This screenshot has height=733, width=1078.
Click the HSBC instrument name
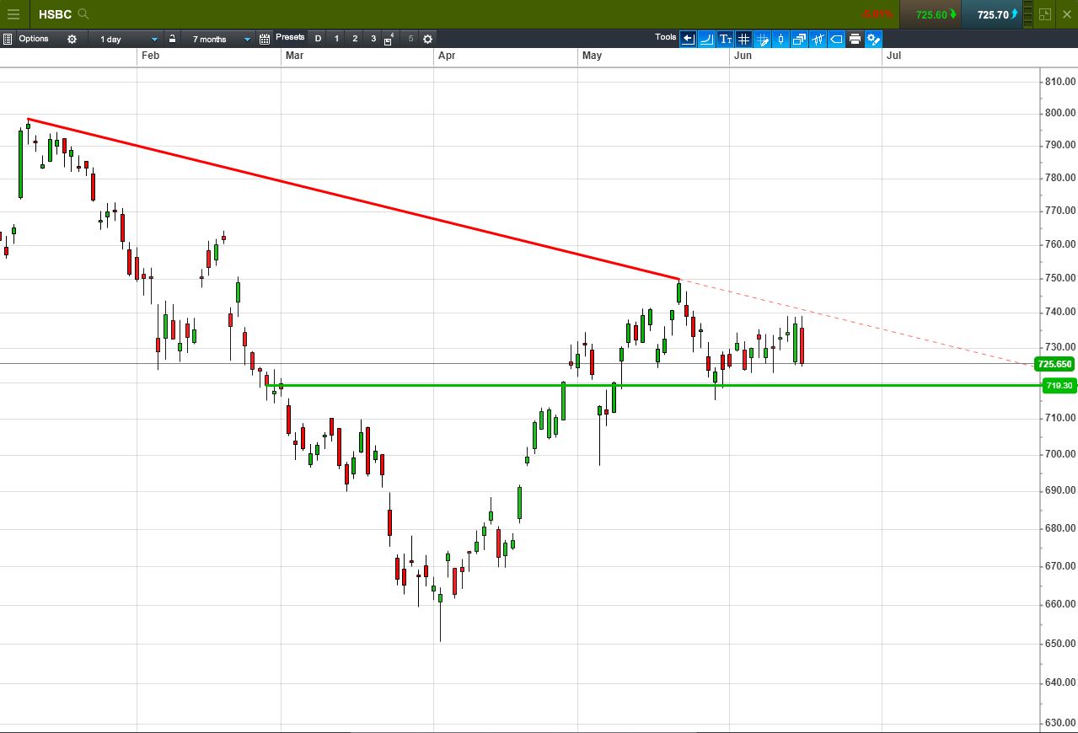pyautogui.click(x=55, y=14)
